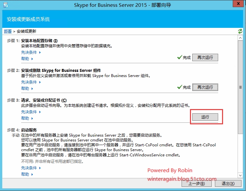Click the vertical scrollbar thumb
Screen dimensions: 246x191
(240, 87)
